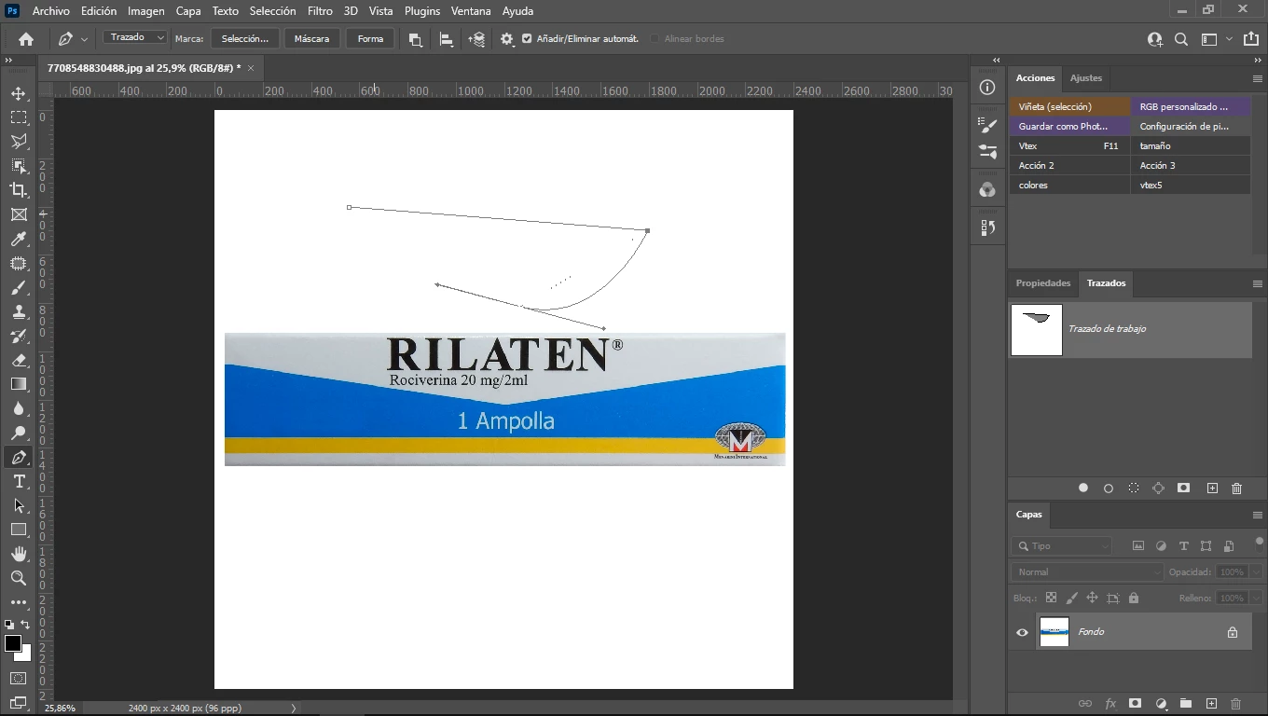Toggle lock image pixels brush icon
Screen dimensions: 1268x716
click(1071, 598)
